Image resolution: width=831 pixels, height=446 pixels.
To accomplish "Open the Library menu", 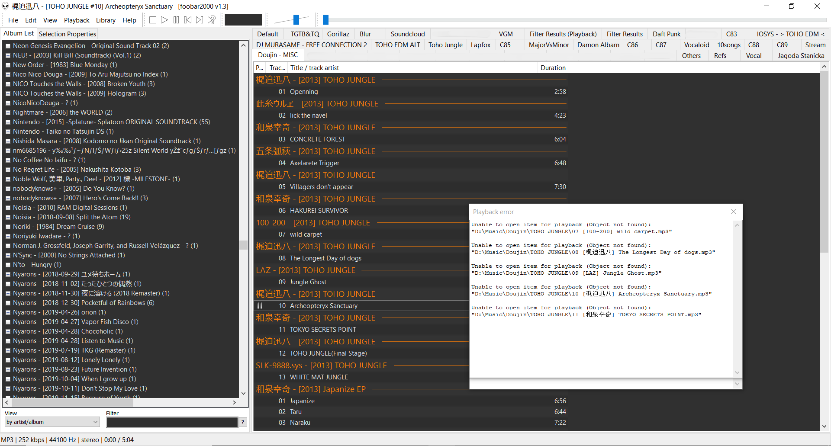I will [106, 20].
